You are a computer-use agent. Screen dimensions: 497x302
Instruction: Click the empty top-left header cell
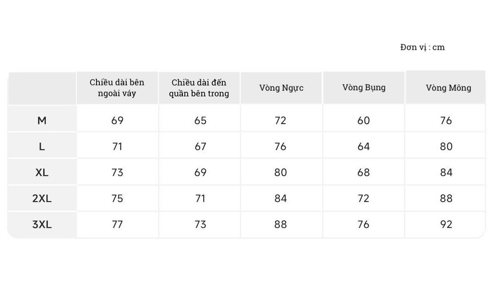pos(42,88)
